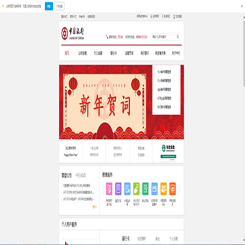Screen dimensions: 245x245
Task: Click the white outlined button in the notification bar
Action: point(59,6)
